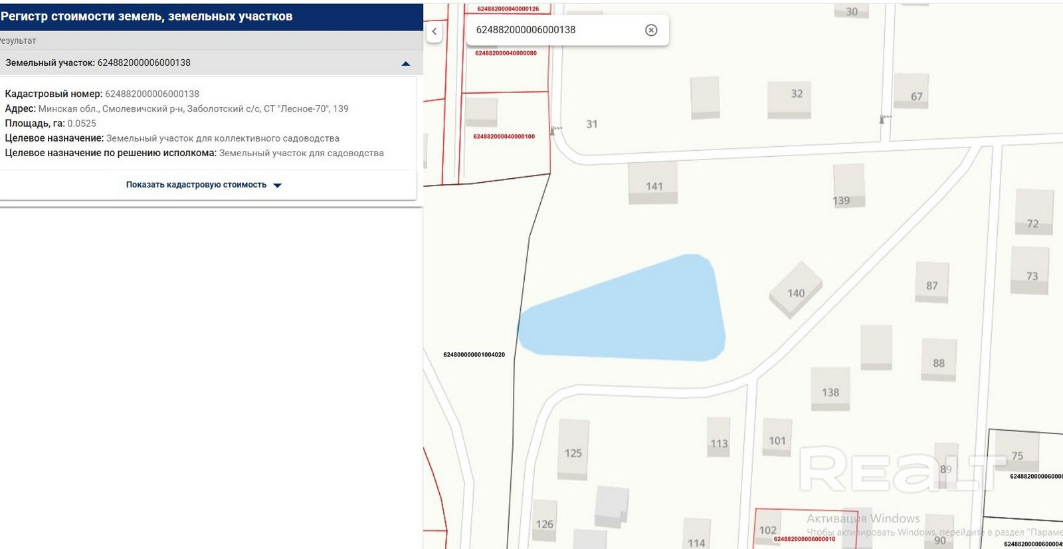
Task: Click the arrow next to Показать кадастровую стоимость
Action: tap(278, 185)
